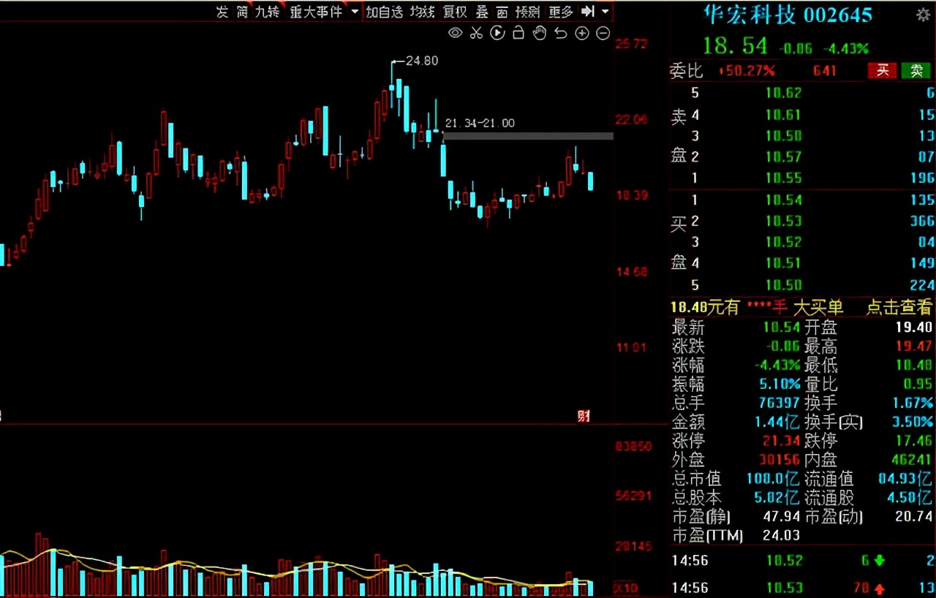Click the 画 drawing toolbar button
The width and height of the screenshot is (936, 598).
point(502,12)
